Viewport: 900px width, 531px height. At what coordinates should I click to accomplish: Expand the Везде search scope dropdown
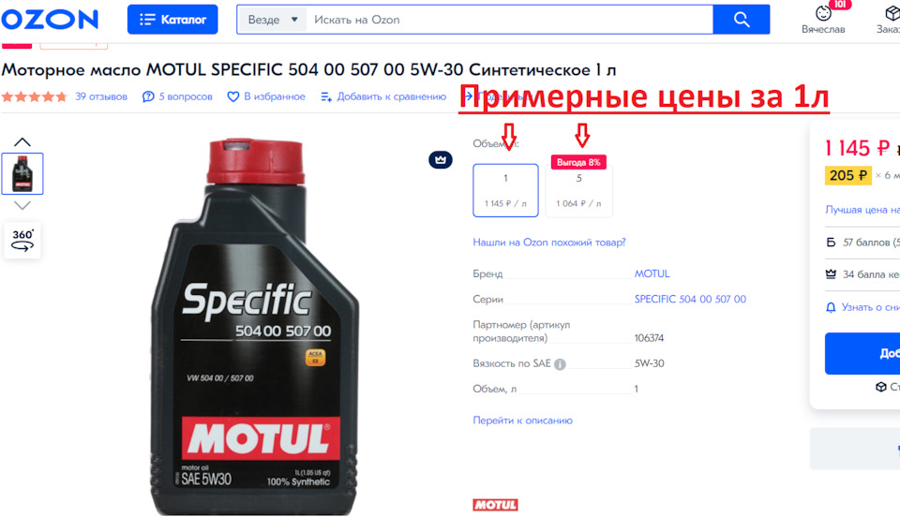pos(272,20)
